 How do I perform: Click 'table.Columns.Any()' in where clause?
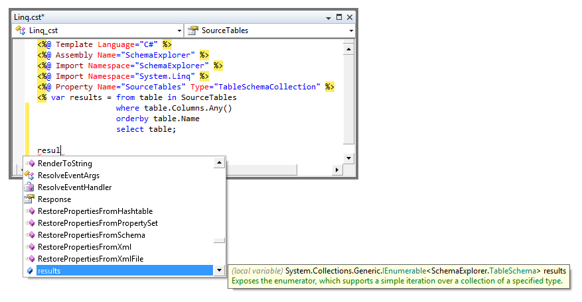point(188,108)
